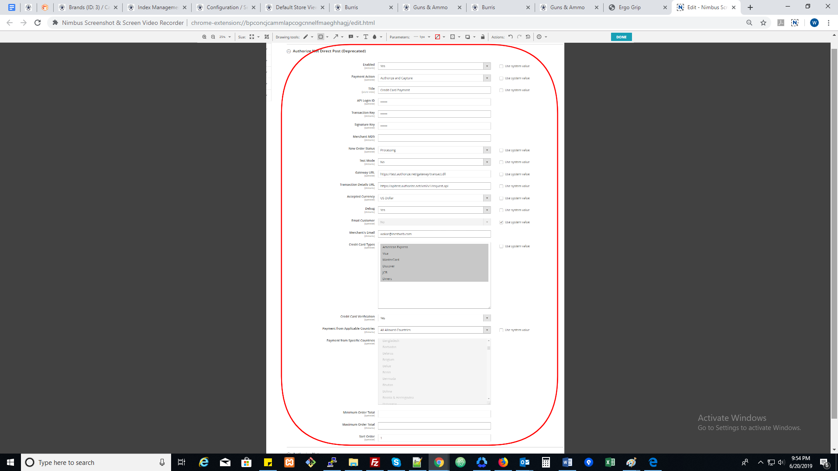838x471 pixels.
Task: Click the DONE button
Action: pyautogui.click(x=621, y=37)
